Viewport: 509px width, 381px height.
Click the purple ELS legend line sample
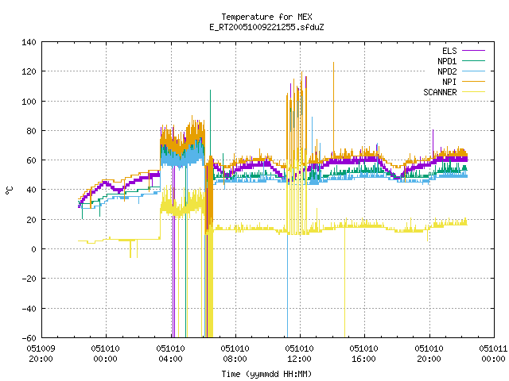pyautogui.click(x=473, y=51)
